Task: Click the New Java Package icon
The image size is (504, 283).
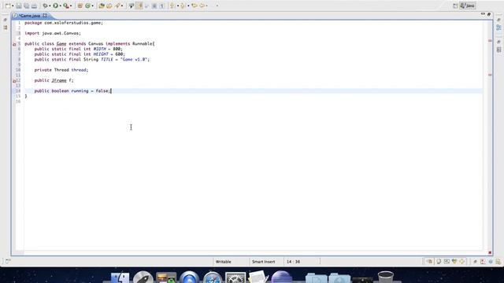Action: click(80, 6)
